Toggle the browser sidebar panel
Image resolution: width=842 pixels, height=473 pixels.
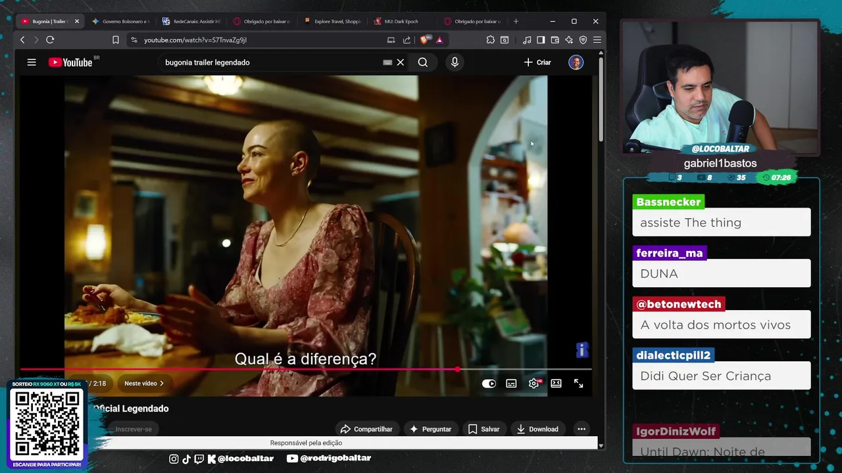(541, 40)
